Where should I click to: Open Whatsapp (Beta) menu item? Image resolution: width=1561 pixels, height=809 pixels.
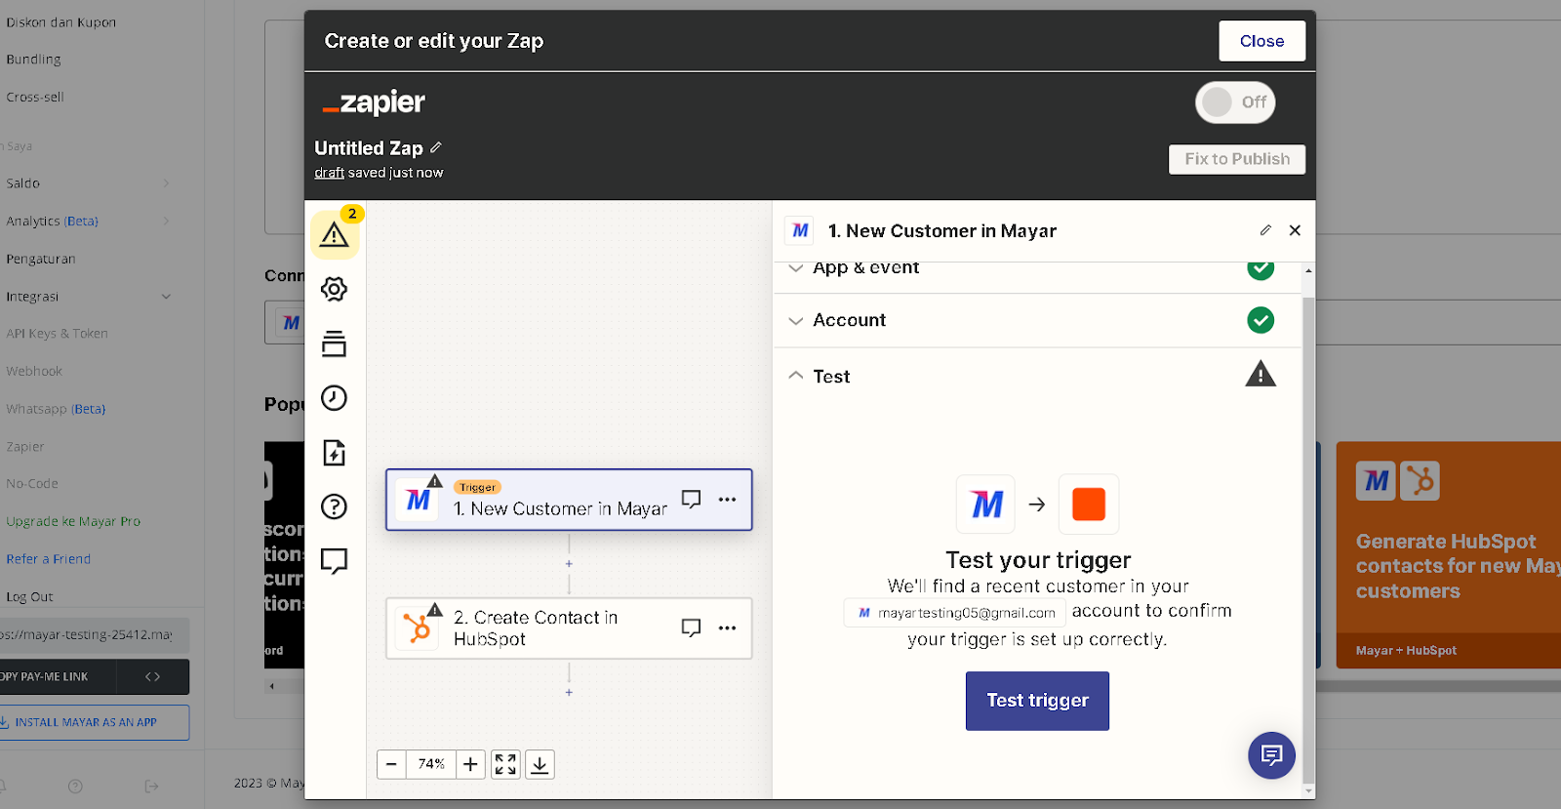point(56,409)
